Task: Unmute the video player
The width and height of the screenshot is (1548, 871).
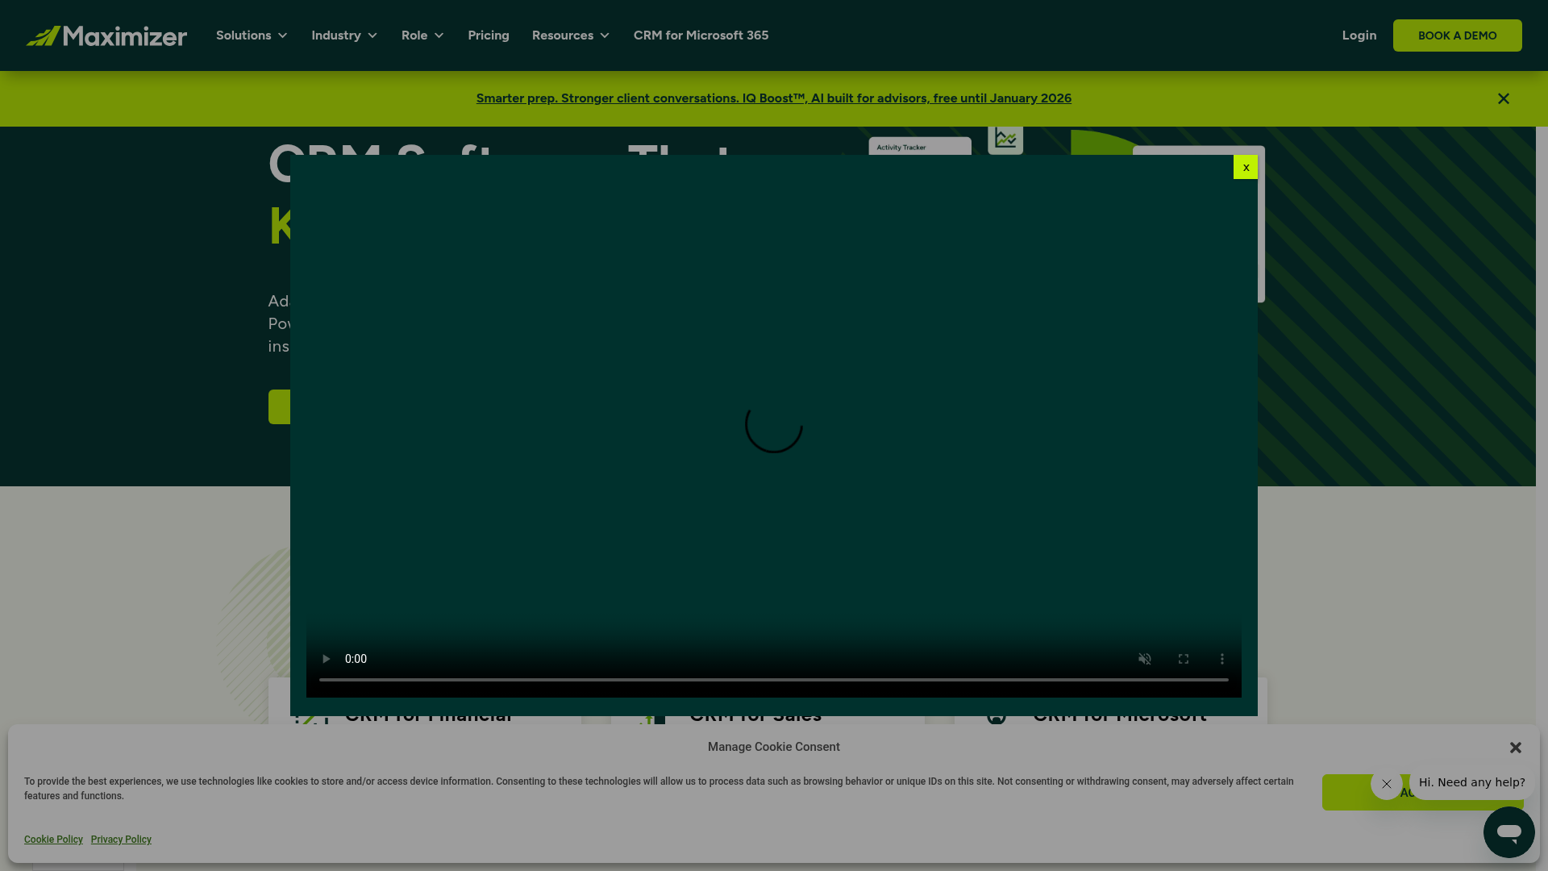Action: click(1144, 659)
